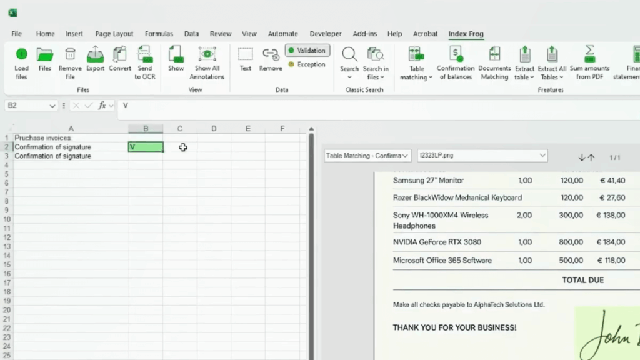Toggle the Exception option

coord(307,64)
